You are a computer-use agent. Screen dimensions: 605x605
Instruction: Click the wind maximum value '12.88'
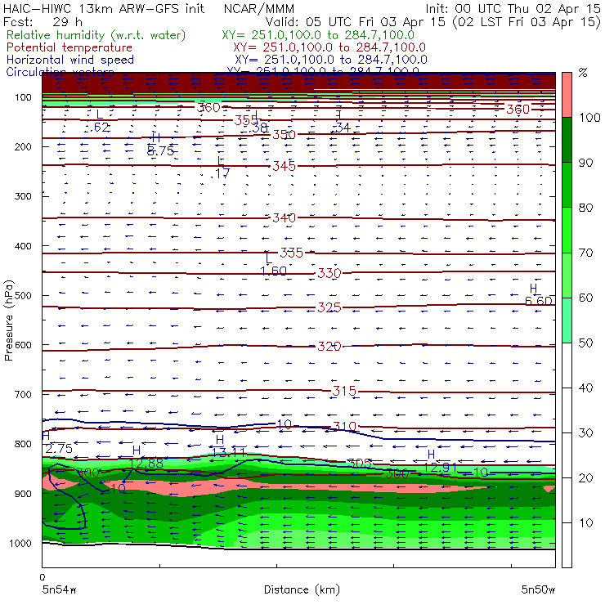click(146, 464)
